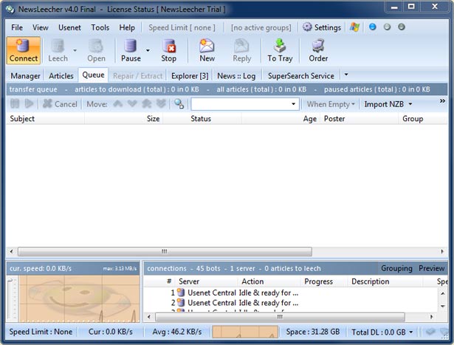The width and height of the screenshot is (454, 345).
Task: Expand the queue toolbar overflow chevron
Action: pyautogui.click(x=442, y=100)
